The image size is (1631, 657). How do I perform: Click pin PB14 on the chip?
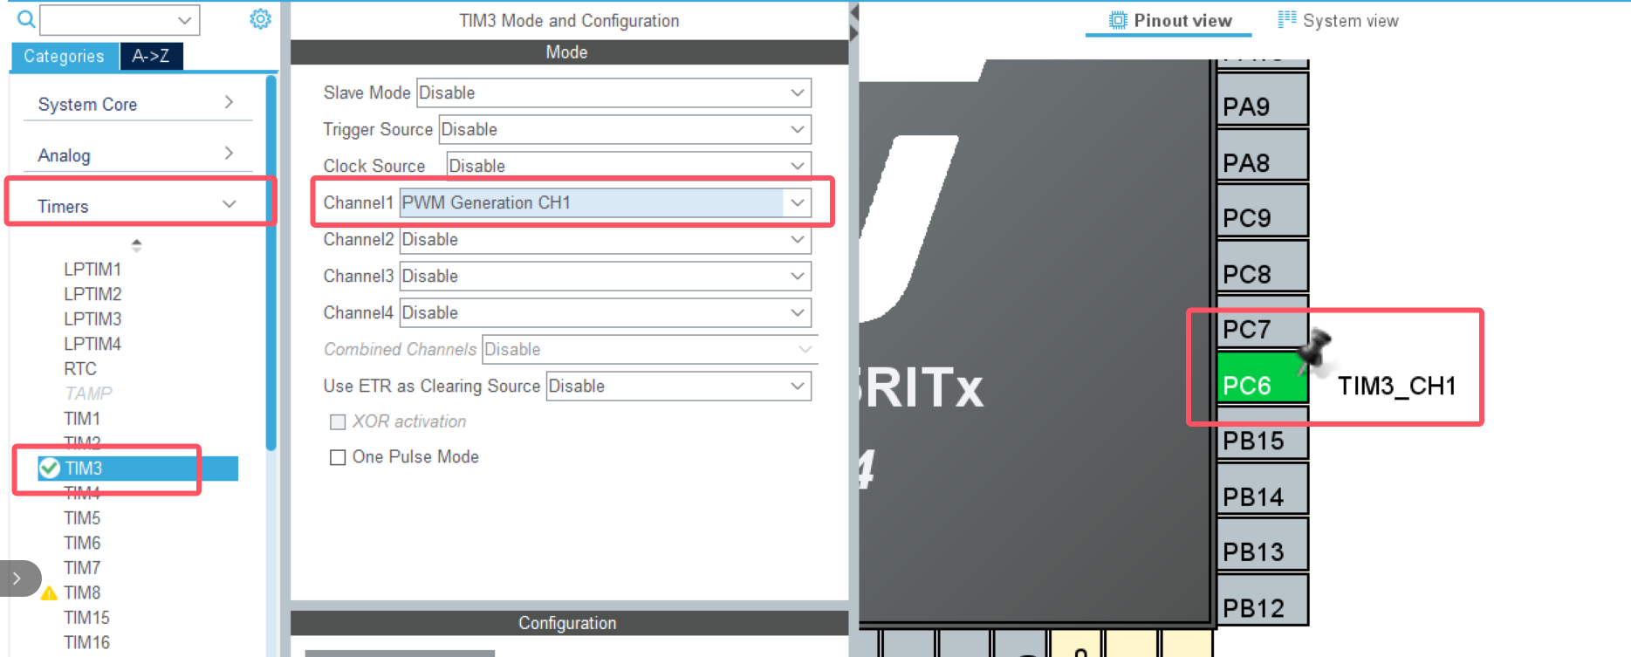tap(1262, 489)
